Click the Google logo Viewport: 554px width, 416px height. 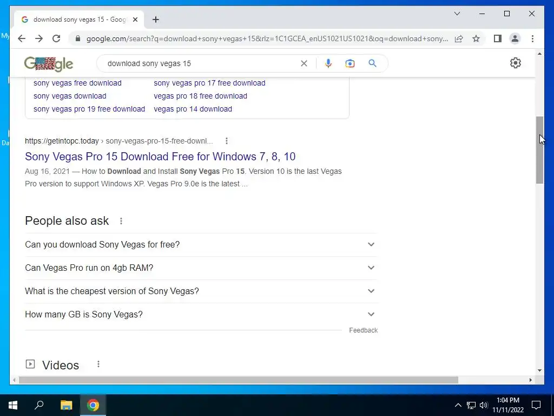point(49,64)
